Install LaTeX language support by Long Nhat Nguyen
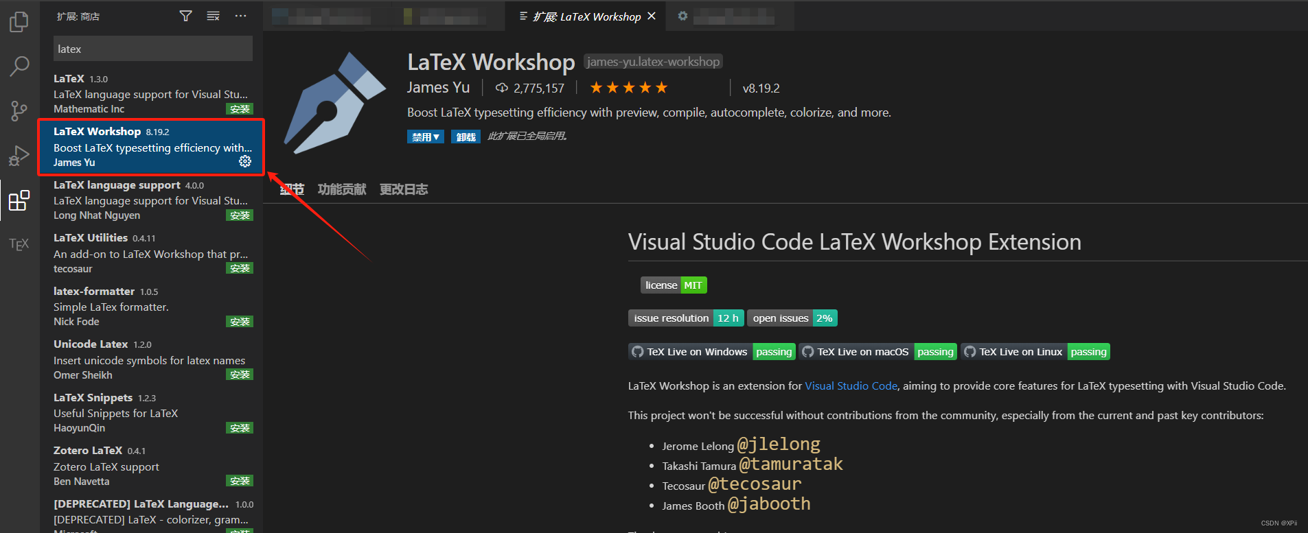The image size is (1308, 533). click(240, 215)
